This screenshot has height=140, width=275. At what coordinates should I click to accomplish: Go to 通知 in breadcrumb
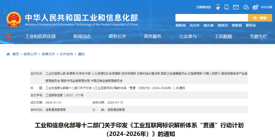[x=81, y=54]
